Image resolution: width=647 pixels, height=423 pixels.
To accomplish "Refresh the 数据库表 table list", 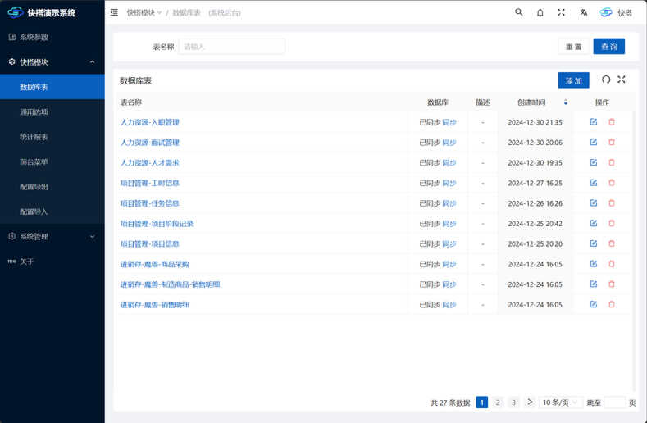I will click(606, 80).
